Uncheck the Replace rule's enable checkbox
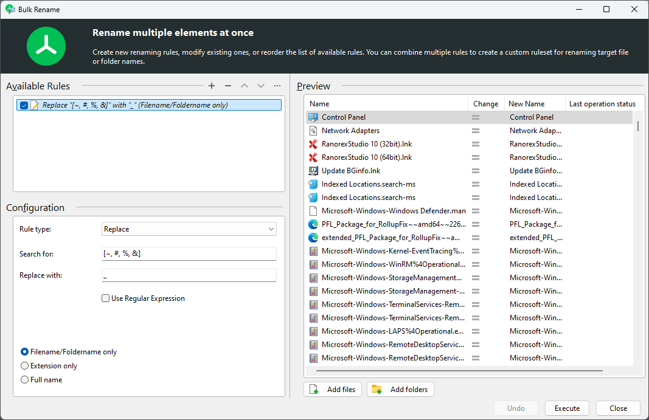This screenshot has height=420, width=649. click(x=23, y=105)
